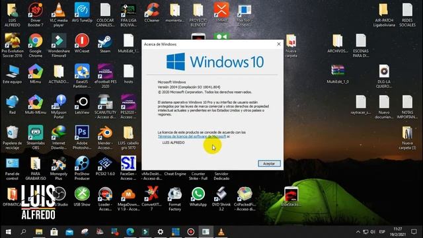Select LUIS ALFREDO user folder icon

coord(12,15)
